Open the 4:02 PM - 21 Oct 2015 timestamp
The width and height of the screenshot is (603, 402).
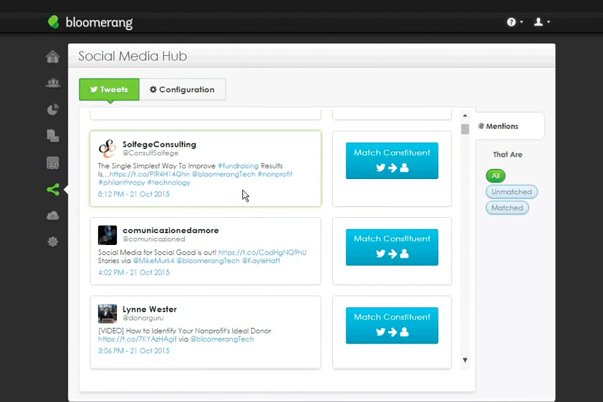pos(134,273)
